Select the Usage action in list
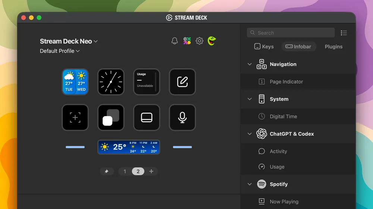373x209 pixels. [298, 167]
